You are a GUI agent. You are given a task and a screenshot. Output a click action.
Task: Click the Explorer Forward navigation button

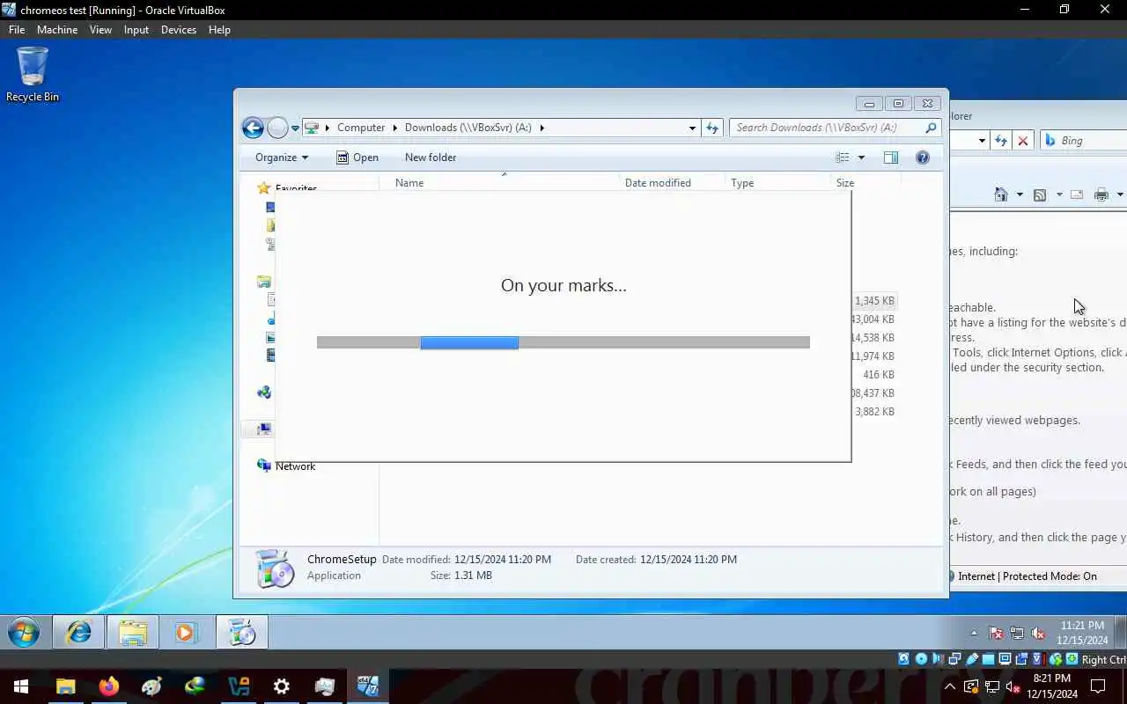click(x=277, y=128)
